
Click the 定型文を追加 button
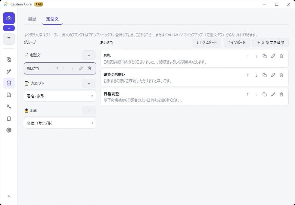270,43
